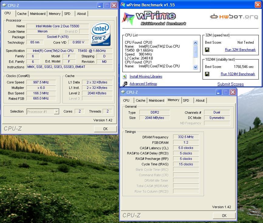Click the Code Name value Merom
The image size is (263, 223).
pyautogui.click(x=43, y=31)
